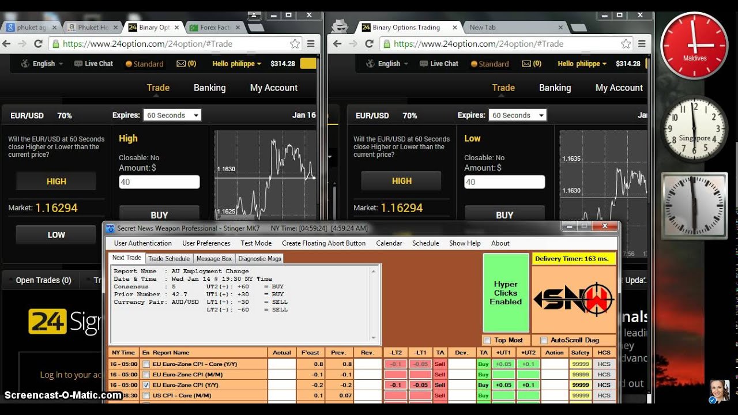Click Test Mode menu item
738x415 pixels.
coord(256,243)
